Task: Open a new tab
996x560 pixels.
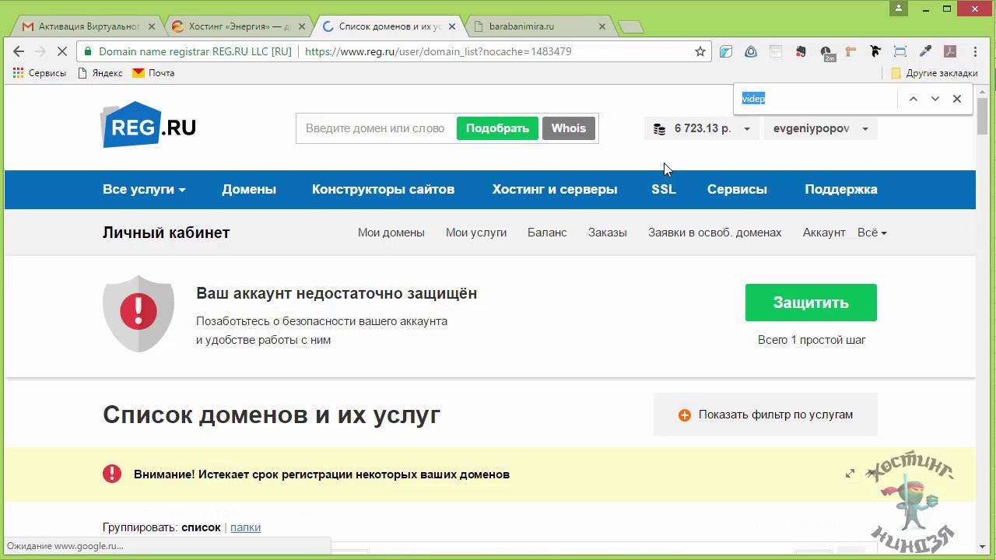Action: (630, 27)
